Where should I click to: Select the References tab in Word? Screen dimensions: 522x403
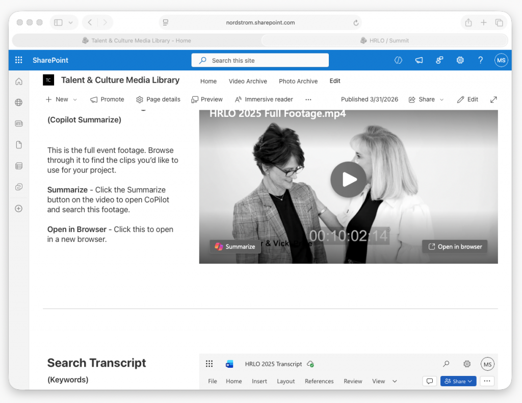(x=319, y=381)
